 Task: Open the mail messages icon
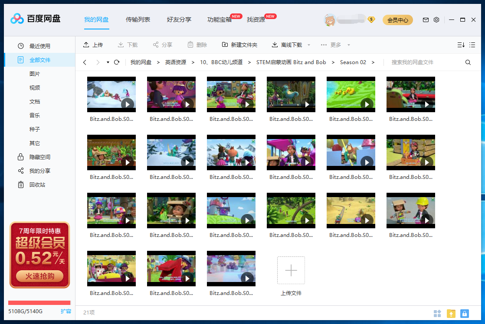tap(426, 20)
